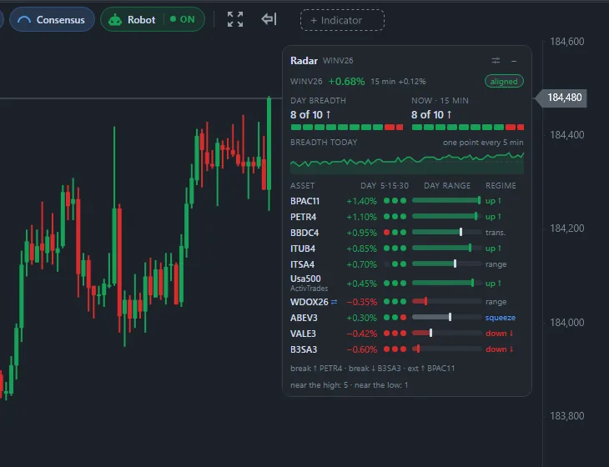
Task: Click the BBDC4 trans. regime label
Action: point(496,233)
